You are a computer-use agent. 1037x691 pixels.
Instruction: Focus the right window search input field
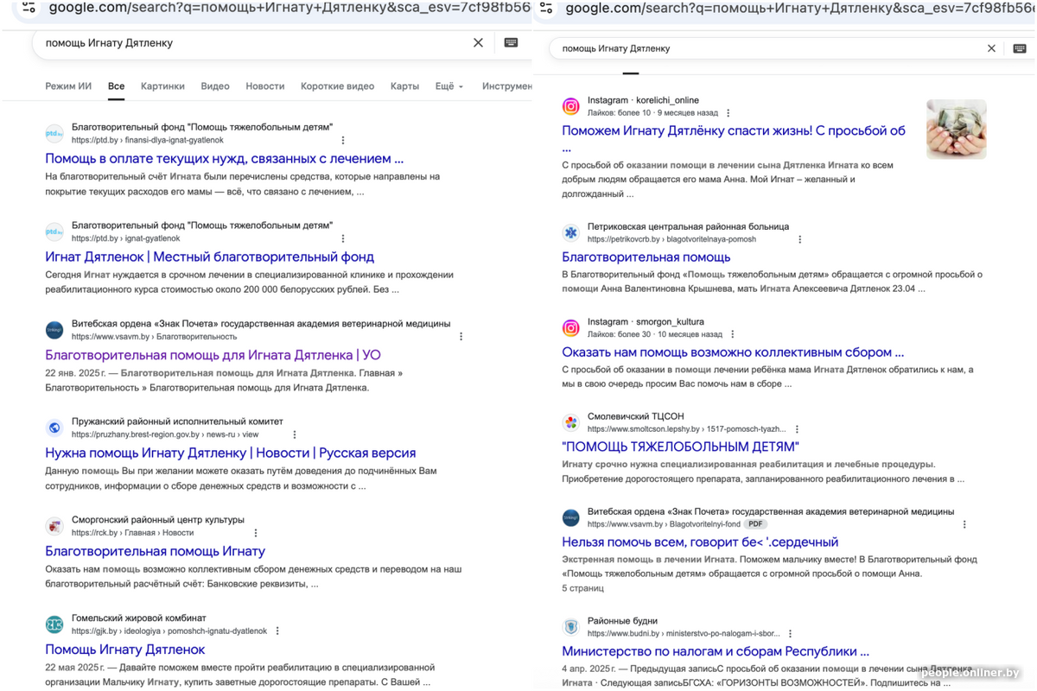pos(769,48)
